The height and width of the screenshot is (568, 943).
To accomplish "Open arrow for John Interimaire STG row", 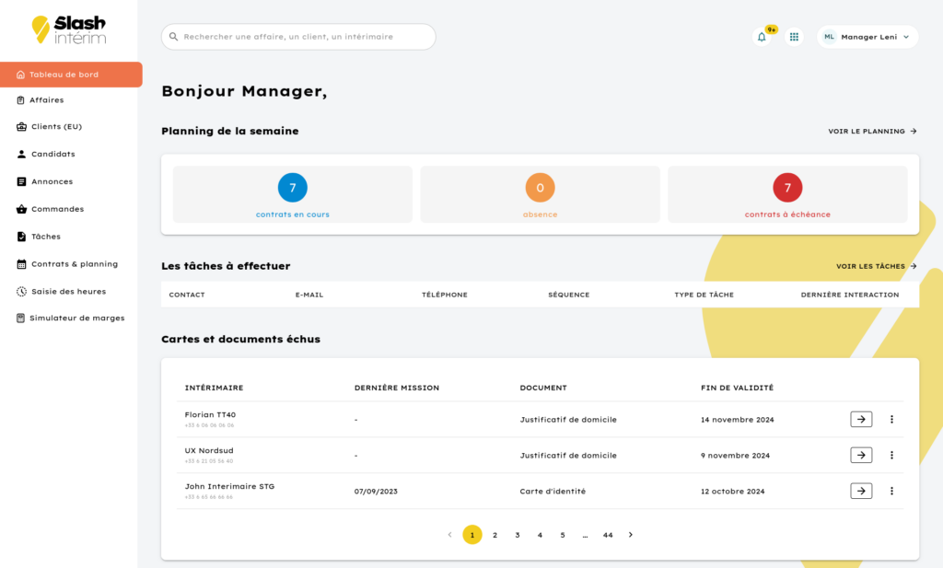I will coord(860,491).
